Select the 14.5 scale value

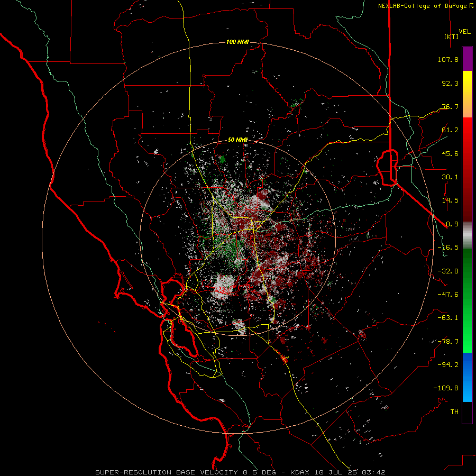(x=450, y=200)
